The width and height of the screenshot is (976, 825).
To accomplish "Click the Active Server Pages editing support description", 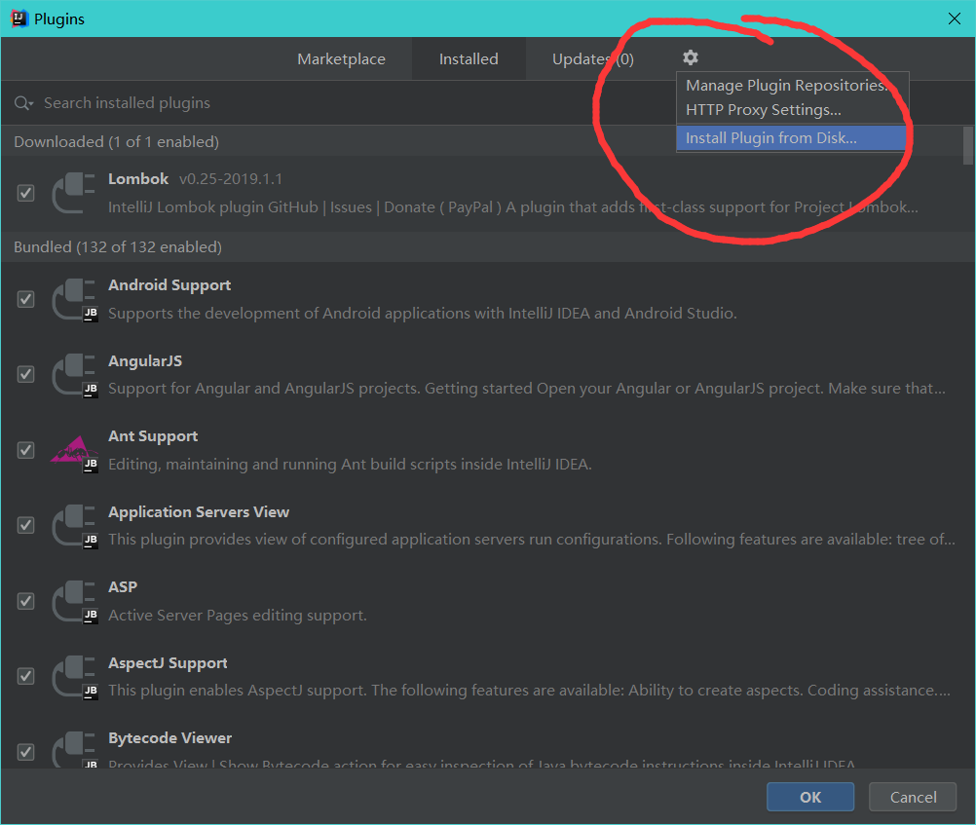I will coord(237,616).
